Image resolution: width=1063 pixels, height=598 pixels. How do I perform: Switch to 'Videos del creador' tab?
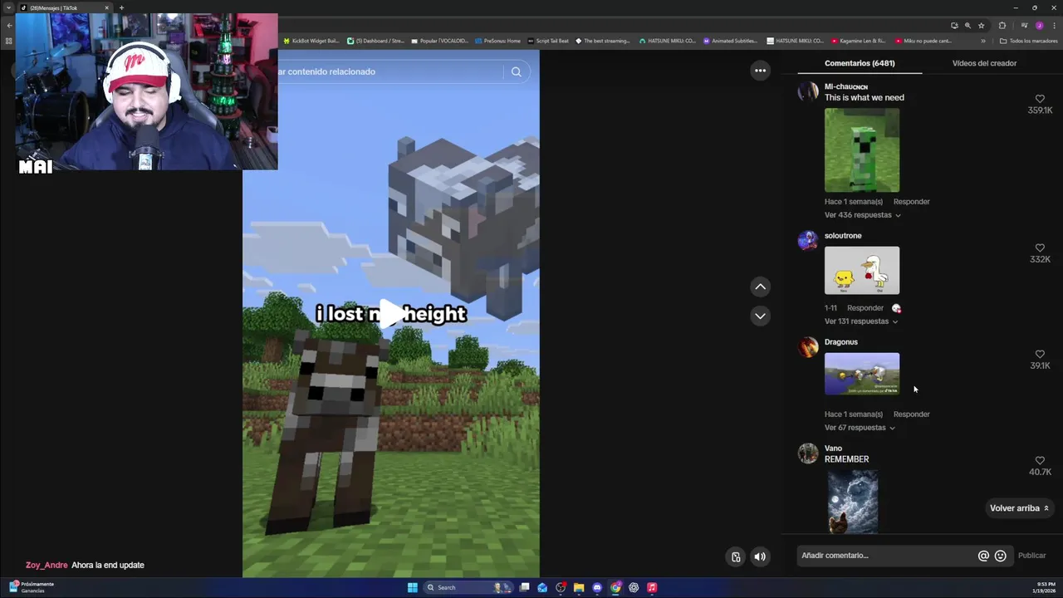(x=984, y=63)
